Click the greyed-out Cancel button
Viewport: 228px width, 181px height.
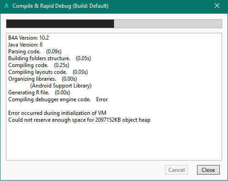[176, 170]
